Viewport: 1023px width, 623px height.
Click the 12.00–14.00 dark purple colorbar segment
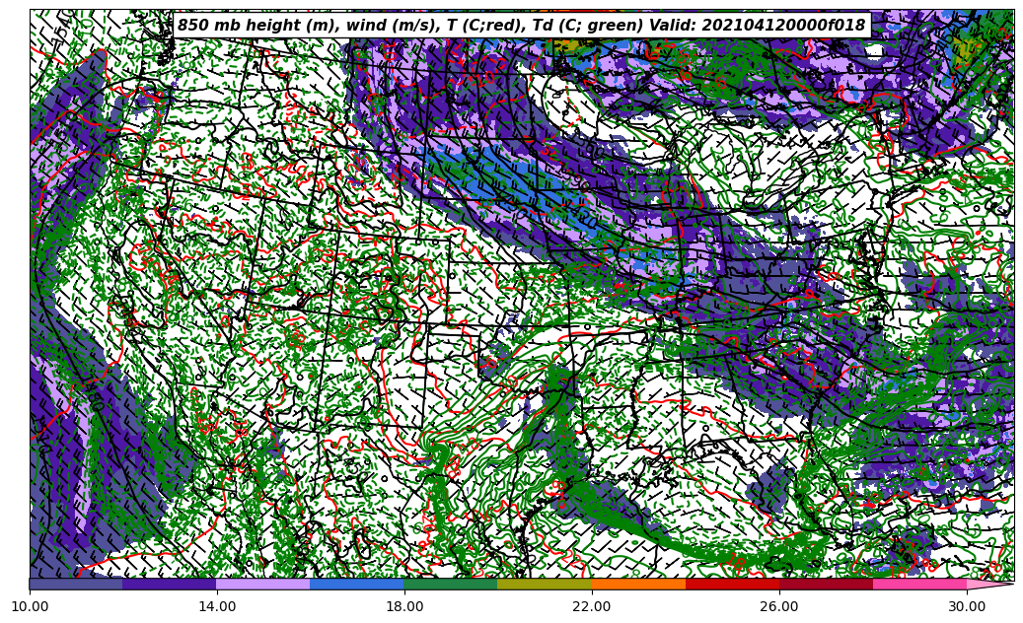point(170,584)
